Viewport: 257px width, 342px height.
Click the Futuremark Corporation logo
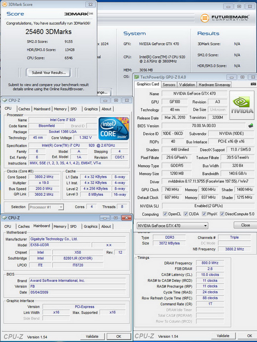tap(225, 18)
